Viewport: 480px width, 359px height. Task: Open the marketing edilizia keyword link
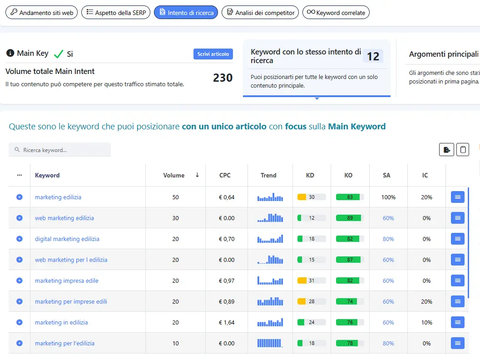[58, 197]
